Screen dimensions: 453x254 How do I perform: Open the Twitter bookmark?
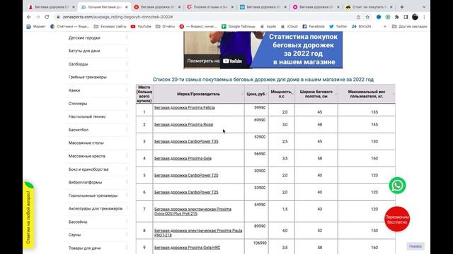pos(338,27)
